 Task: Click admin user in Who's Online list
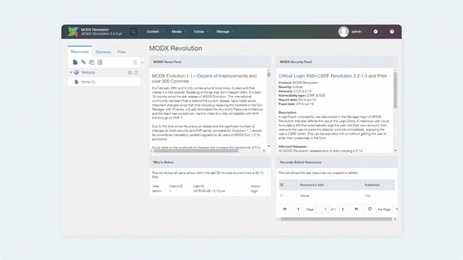(157, 191)
